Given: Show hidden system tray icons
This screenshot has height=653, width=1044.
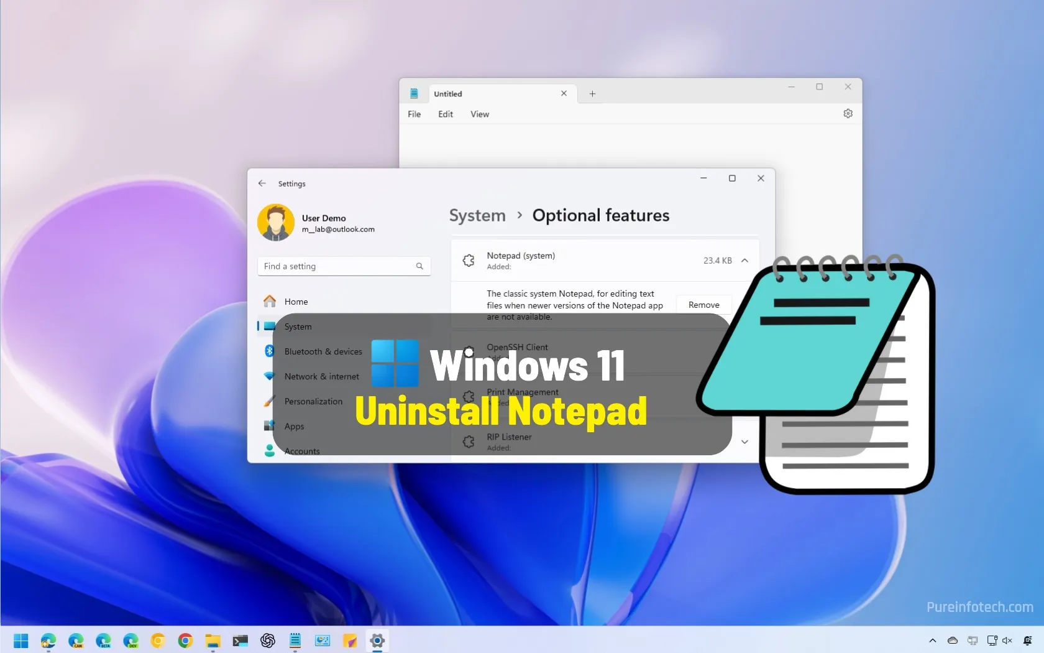Looking at the screenshot, I should click(x=932, y=640).
